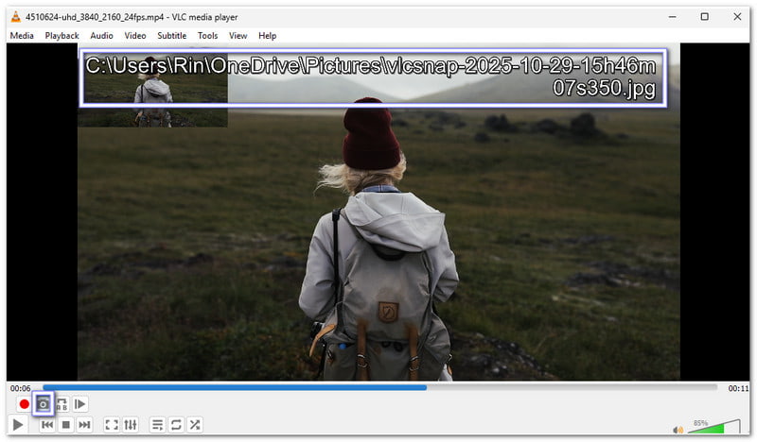
Task: Skip to next media track
Action: pos(85,425)
